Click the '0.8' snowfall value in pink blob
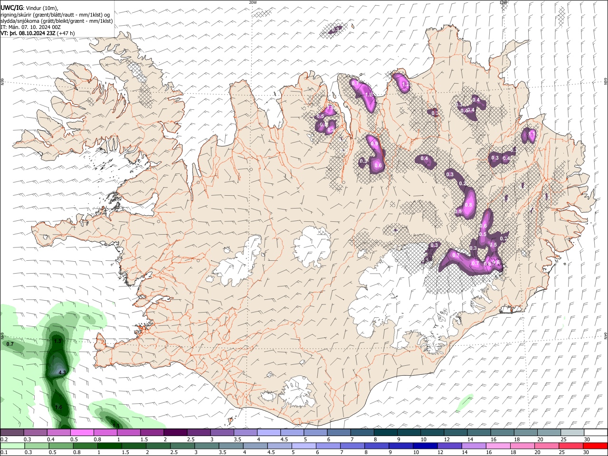608x456 pixels. point(468,205)
